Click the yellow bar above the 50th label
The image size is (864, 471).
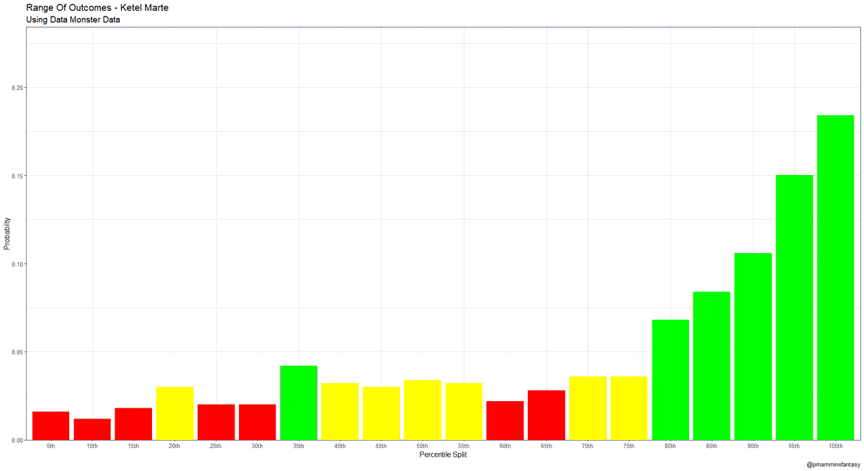coord(423,410)
